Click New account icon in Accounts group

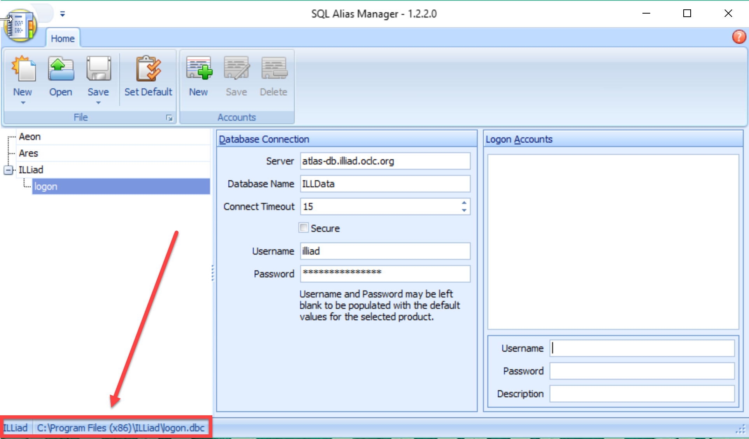pyautogui.click(x=199, y=69)
